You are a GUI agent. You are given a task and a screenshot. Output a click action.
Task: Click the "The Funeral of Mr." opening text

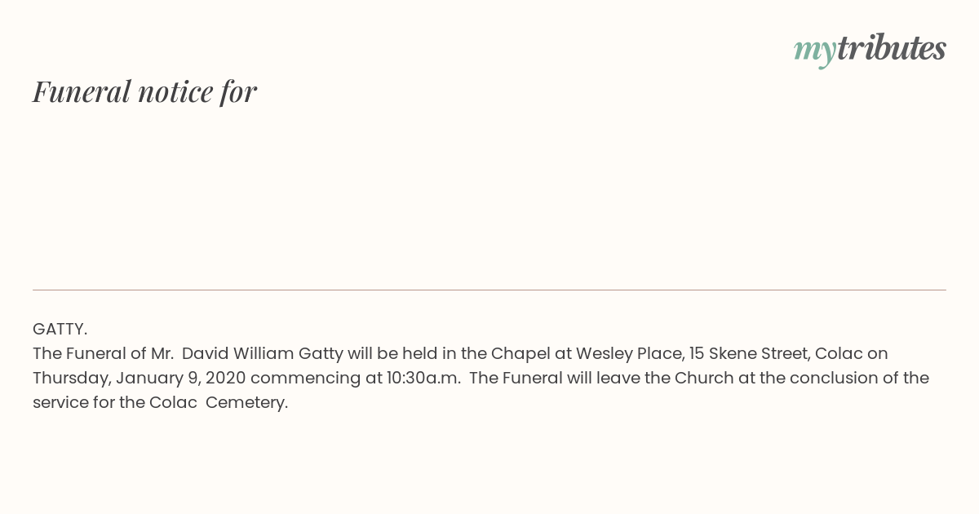point(103,353)
